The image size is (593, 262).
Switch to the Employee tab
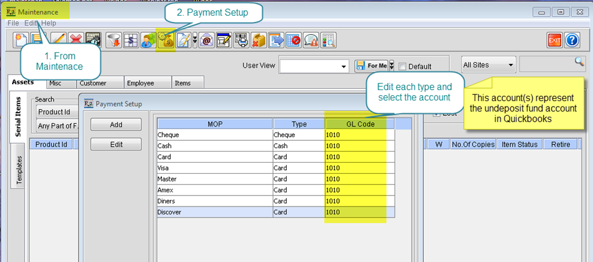point(140,83)
